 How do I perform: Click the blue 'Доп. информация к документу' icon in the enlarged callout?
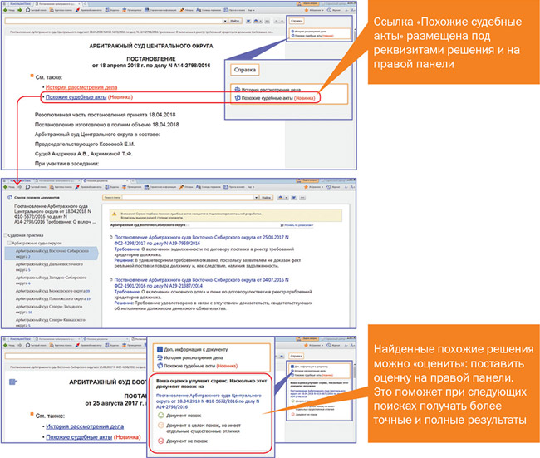(160, 349)
